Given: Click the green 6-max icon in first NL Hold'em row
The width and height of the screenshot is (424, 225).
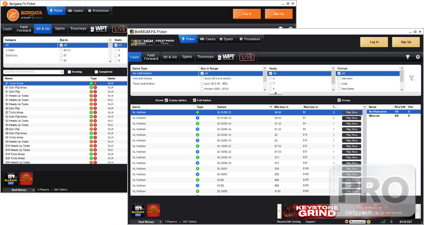Looking at the screenshot, I should tap(197, 112).
